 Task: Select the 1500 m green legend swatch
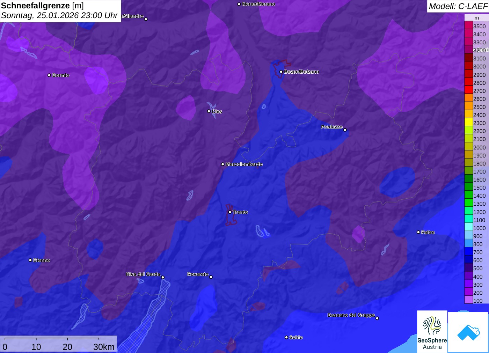468,187
